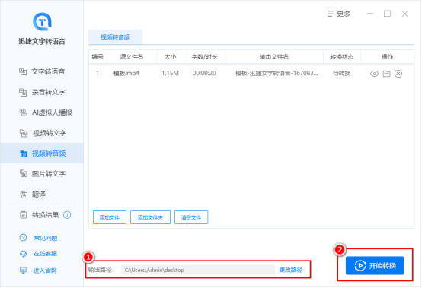Click the row number 1 cell
Image resolution: width=422 pixels, height=288 pixels.
pos(98,73)
